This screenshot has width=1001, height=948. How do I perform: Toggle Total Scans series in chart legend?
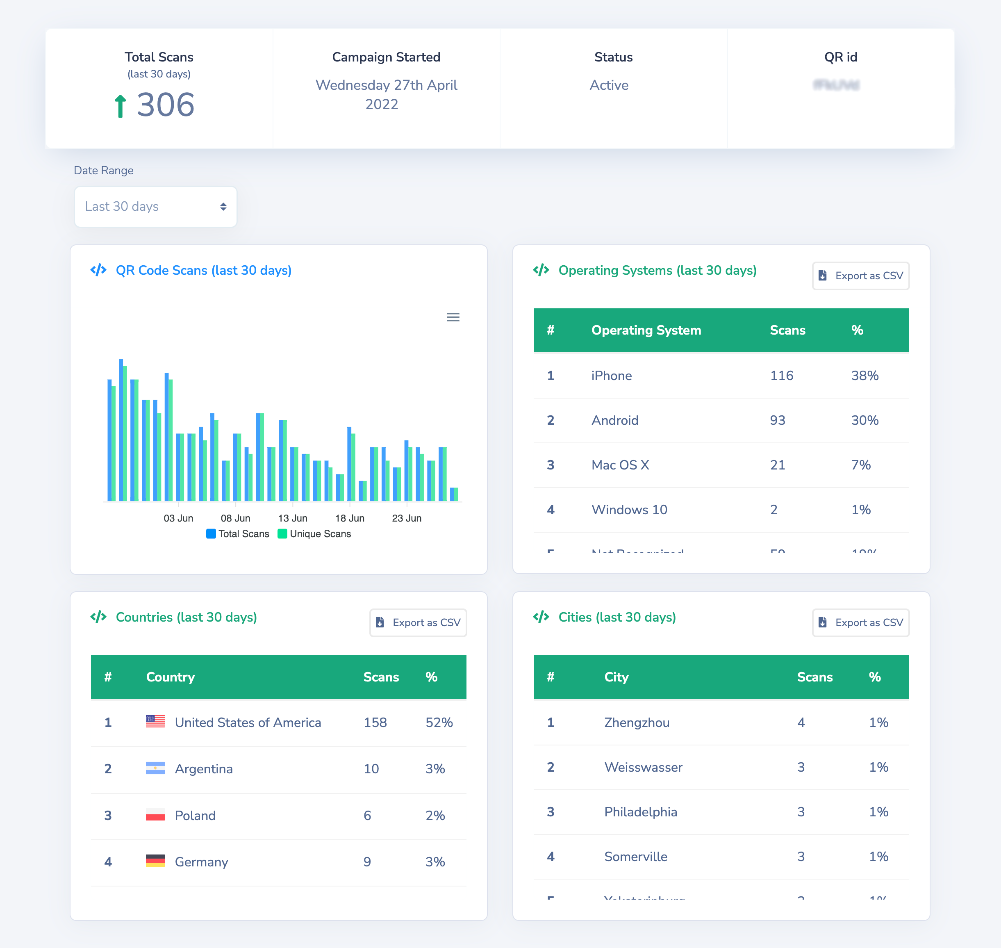(x=238, y=533)
